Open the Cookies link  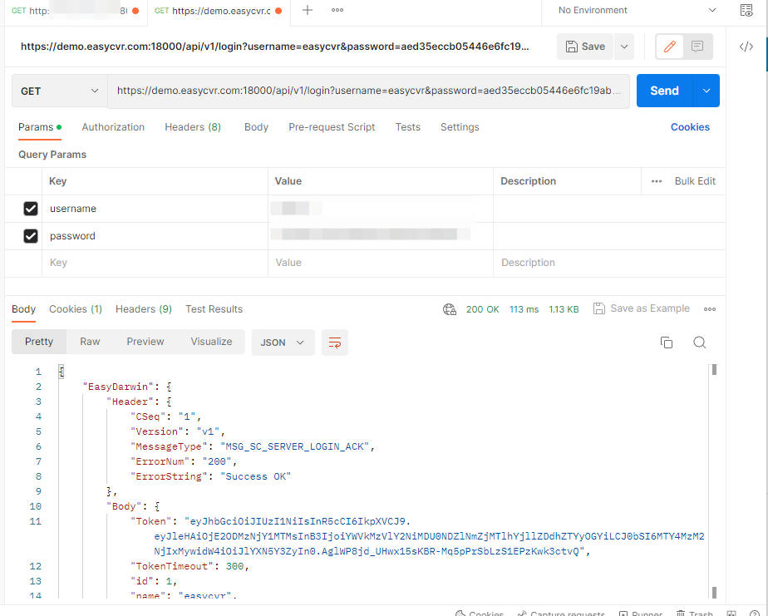point(690,127)
